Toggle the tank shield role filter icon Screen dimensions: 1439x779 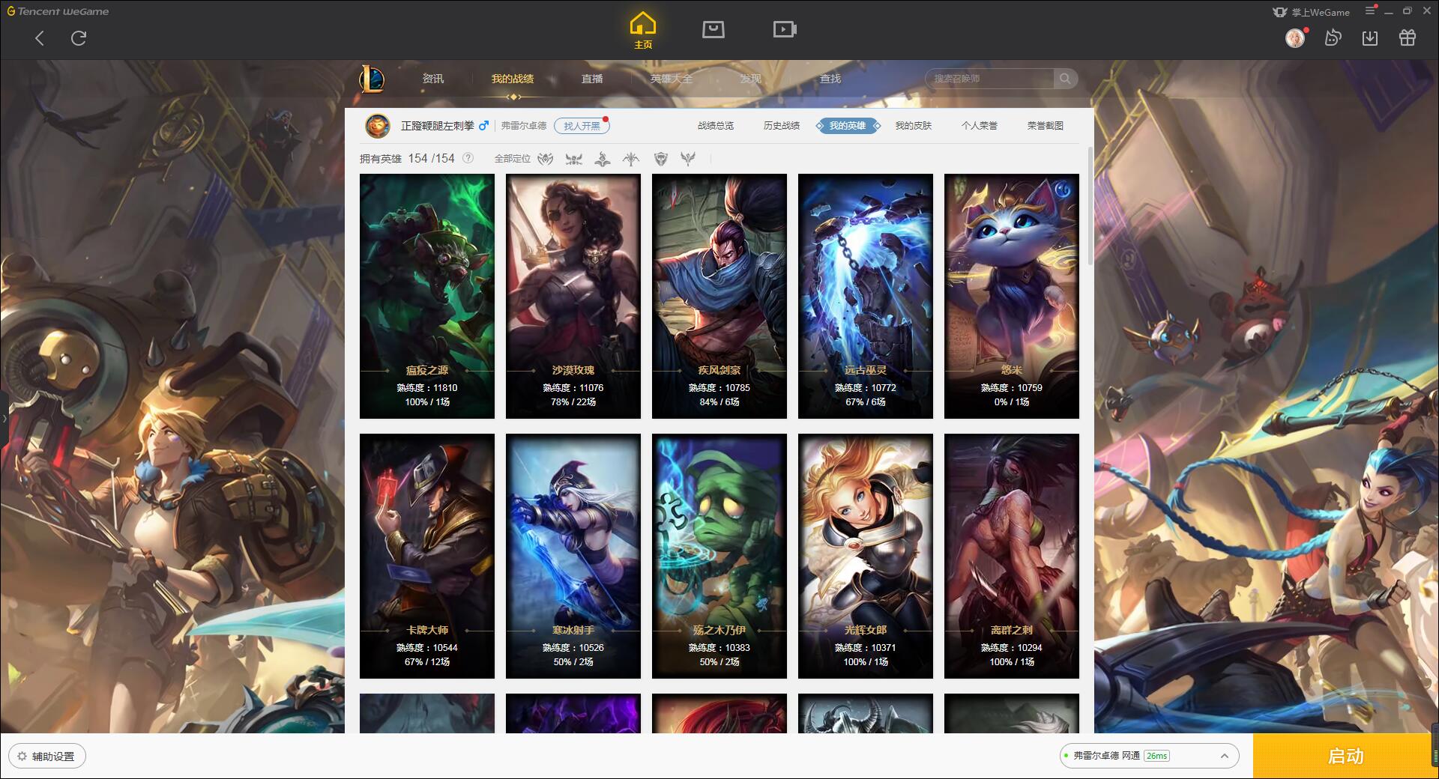[660, 159]
